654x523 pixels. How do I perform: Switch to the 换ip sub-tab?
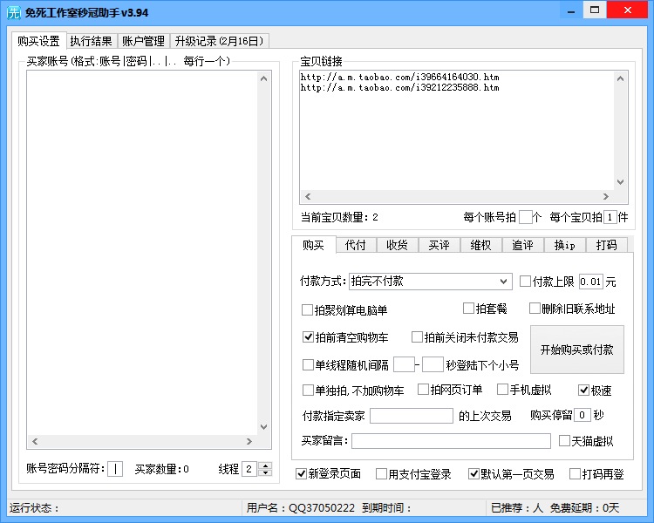(x=564, y=245)
